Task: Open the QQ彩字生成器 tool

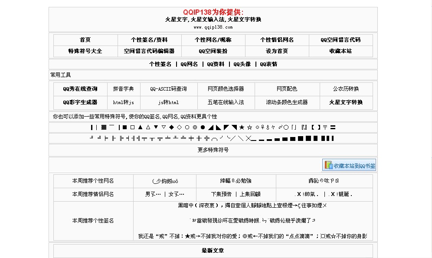Action: pos(80,102)
